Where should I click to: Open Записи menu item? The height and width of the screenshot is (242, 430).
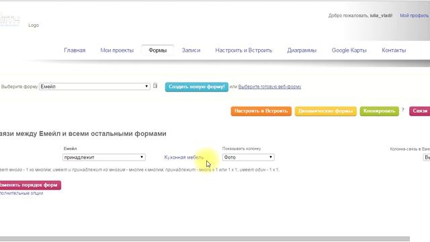tap(191, 50)
